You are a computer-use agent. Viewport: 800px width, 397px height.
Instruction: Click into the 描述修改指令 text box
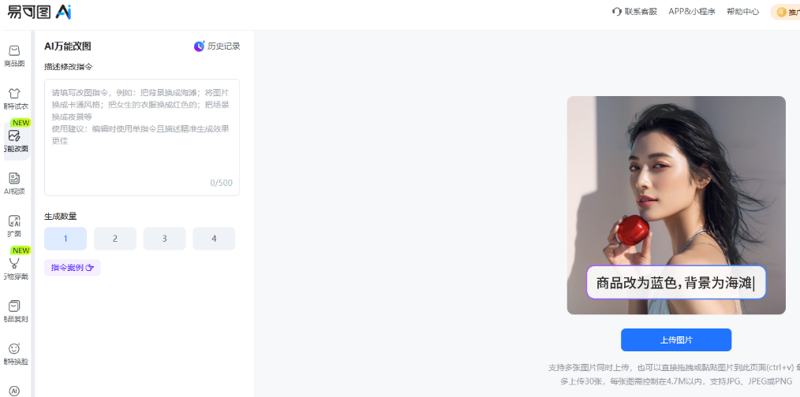pyautogui.click(x=142, y=137)
